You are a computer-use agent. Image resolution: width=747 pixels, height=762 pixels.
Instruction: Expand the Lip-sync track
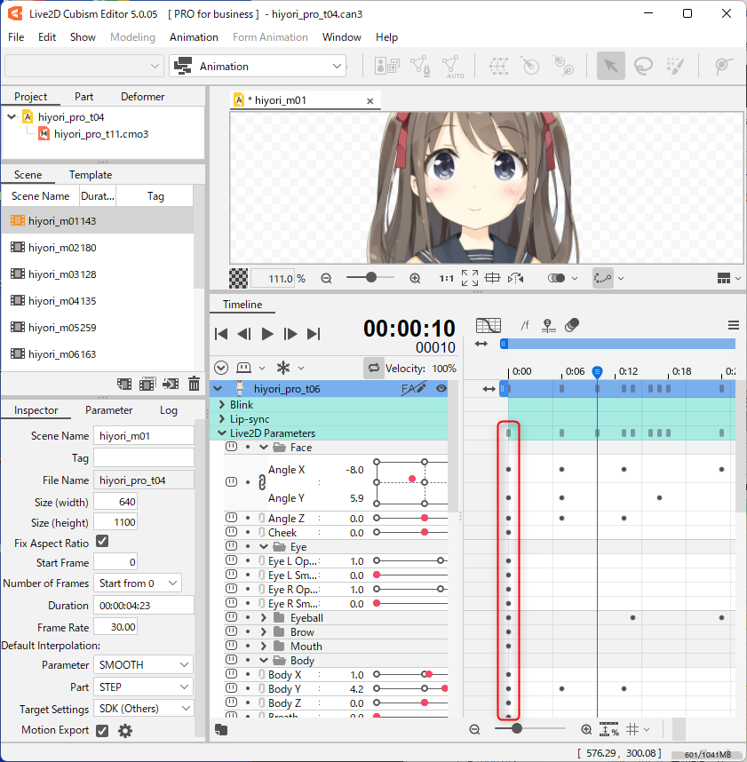222,419
